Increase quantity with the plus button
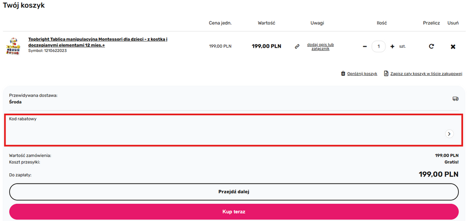The image size is (468, 221). (392, 46)
